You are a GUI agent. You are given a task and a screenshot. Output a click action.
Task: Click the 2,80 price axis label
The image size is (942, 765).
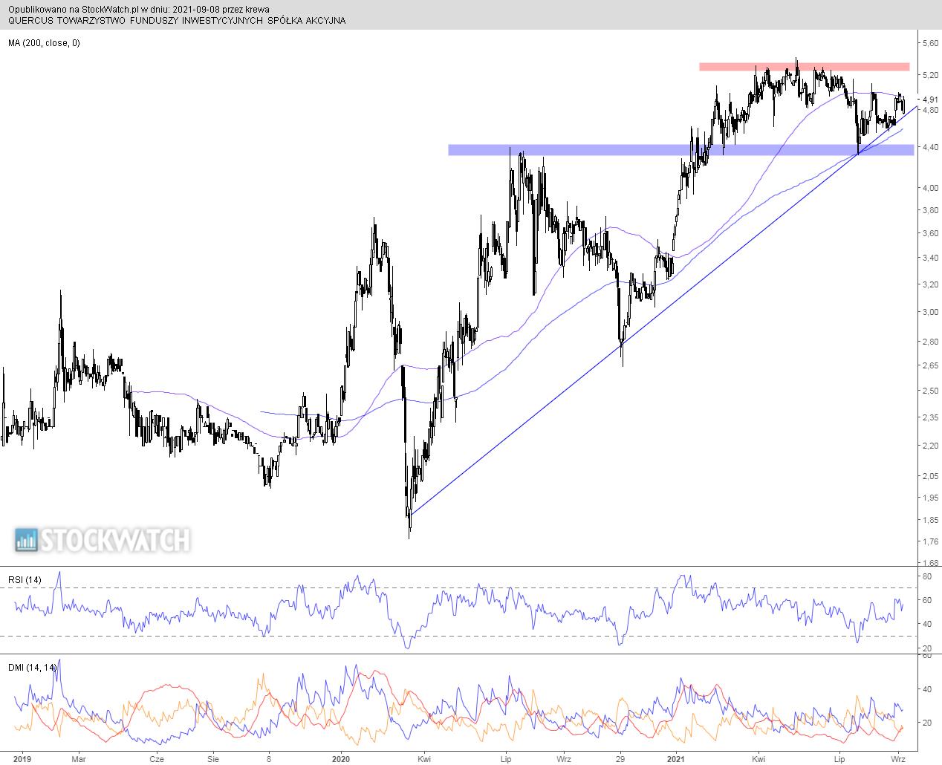pos(929,342)
